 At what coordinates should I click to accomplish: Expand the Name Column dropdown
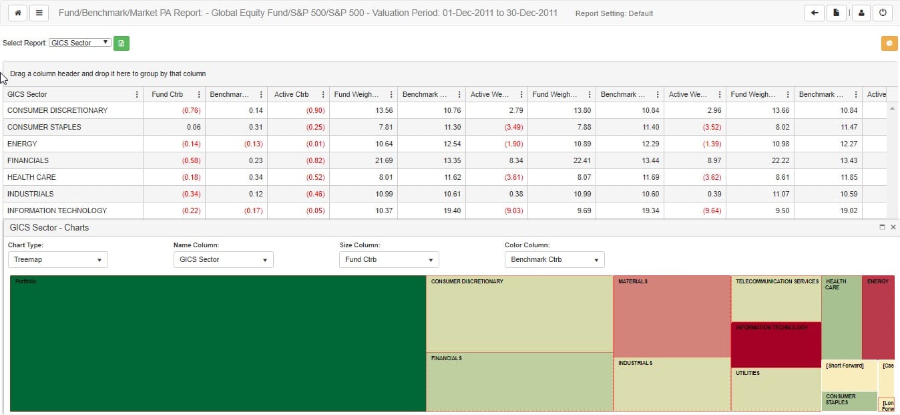click(x=224, y=259)
